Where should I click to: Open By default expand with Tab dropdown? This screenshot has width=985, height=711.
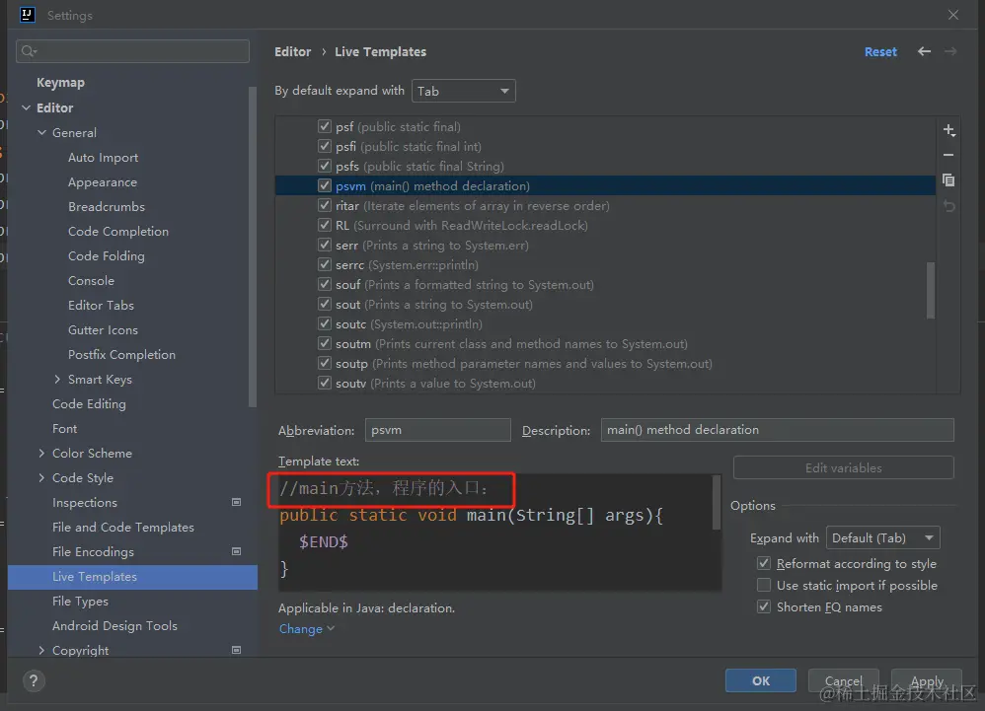pos(464,91)
